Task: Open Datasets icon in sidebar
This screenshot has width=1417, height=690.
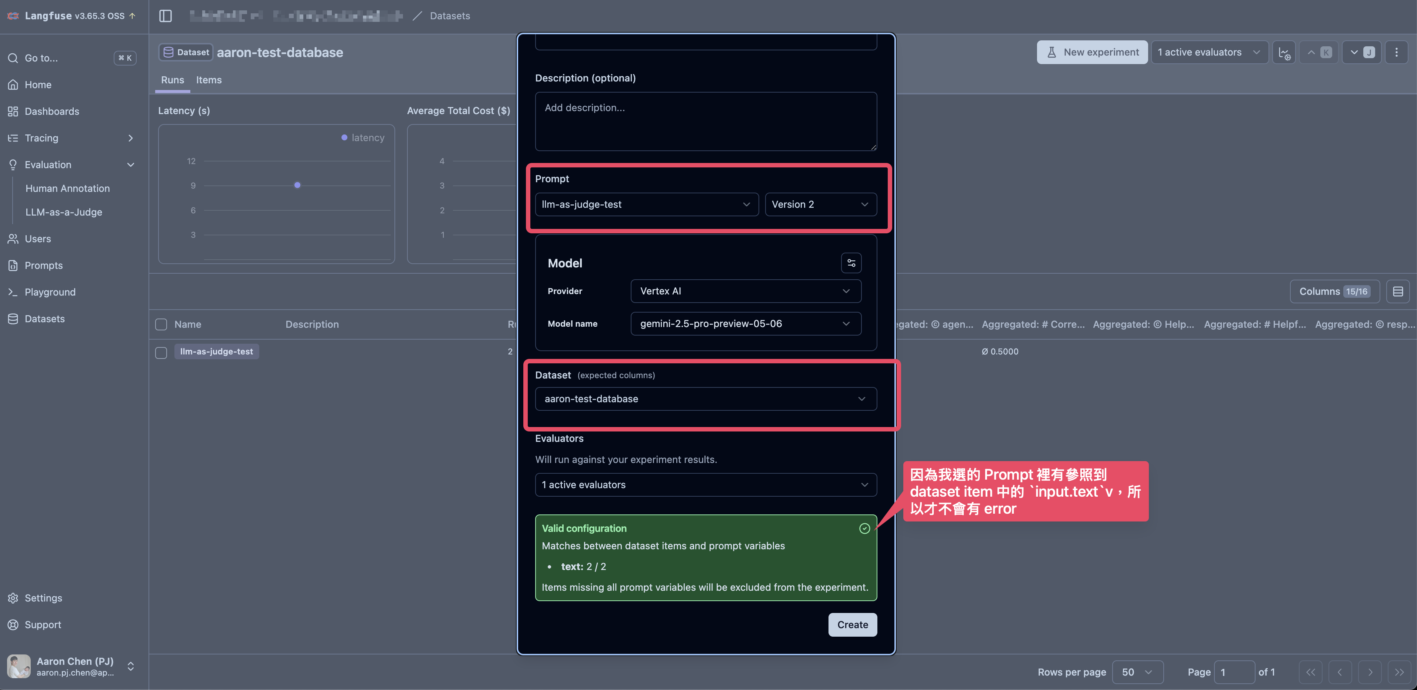Action: tap(13, 319)
